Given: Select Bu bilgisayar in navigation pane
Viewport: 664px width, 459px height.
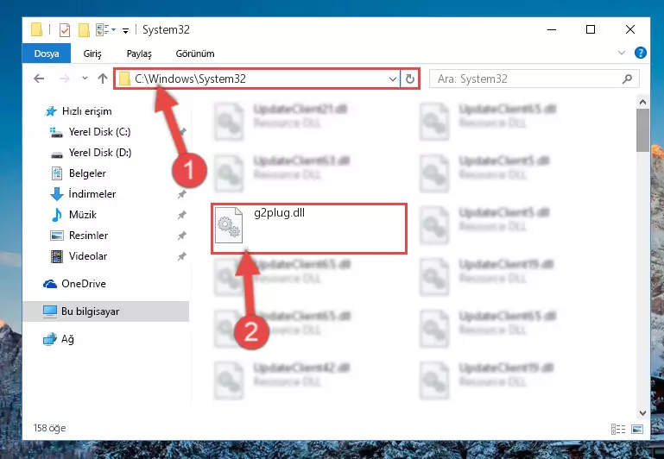Looking at the screenshot, I should pyautogui.click(x=106, y=311).
